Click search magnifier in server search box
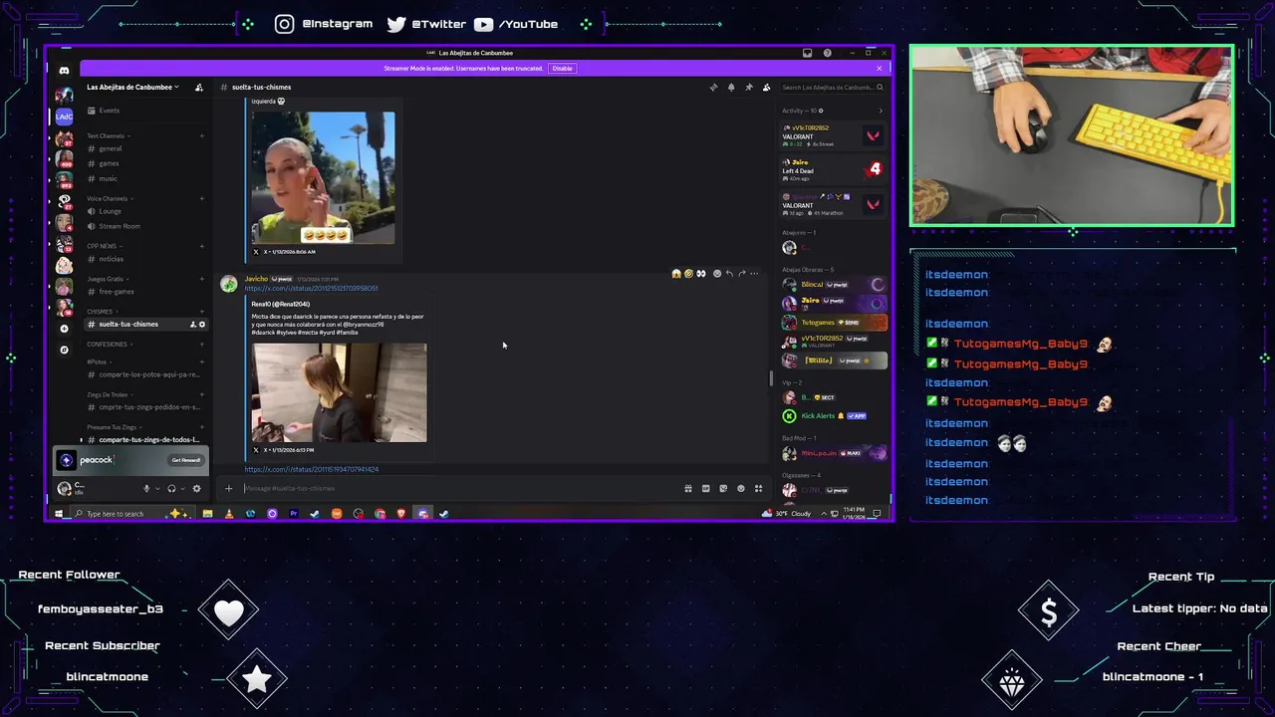This screenshot has width=1275, height=717. click(880, 87)
